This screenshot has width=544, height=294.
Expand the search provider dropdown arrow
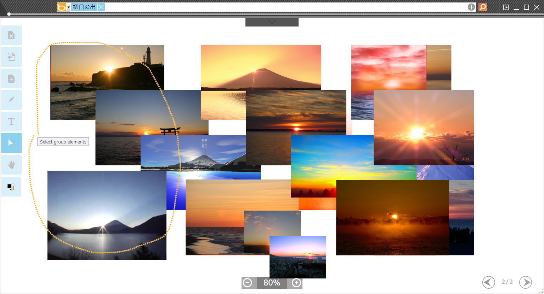69,7
